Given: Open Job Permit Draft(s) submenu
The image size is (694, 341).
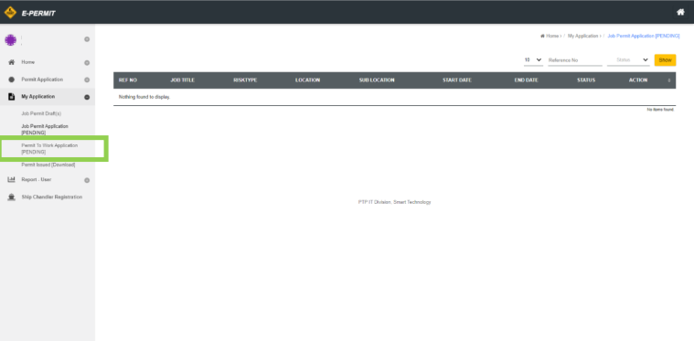Looking at the screenshot, I should [x=41, y=113].
